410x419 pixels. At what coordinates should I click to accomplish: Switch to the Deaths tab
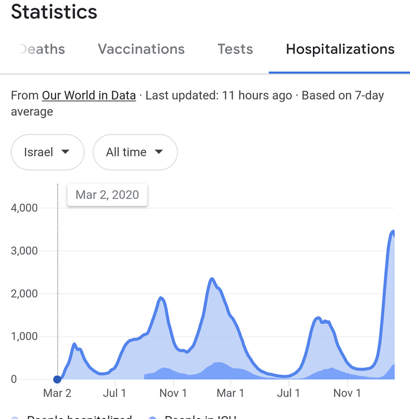[x=42, y=49]
